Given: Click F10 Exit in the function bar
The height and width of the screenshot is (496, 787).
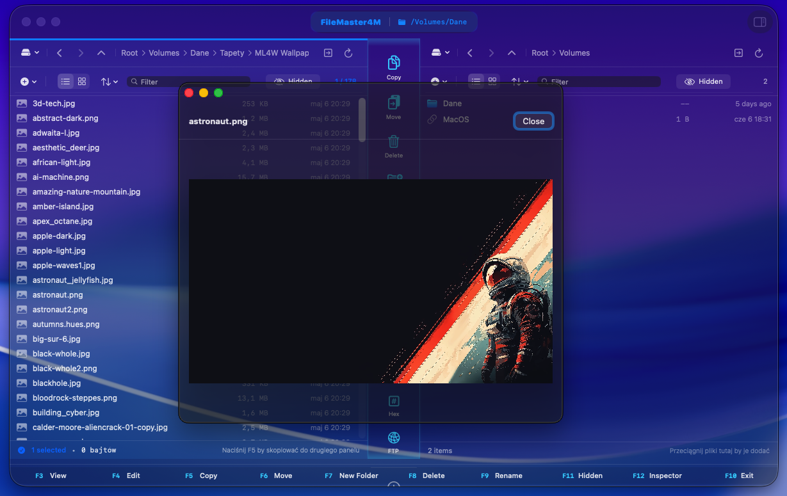Looking at the screenshot, I should click(x=739, y=476).
